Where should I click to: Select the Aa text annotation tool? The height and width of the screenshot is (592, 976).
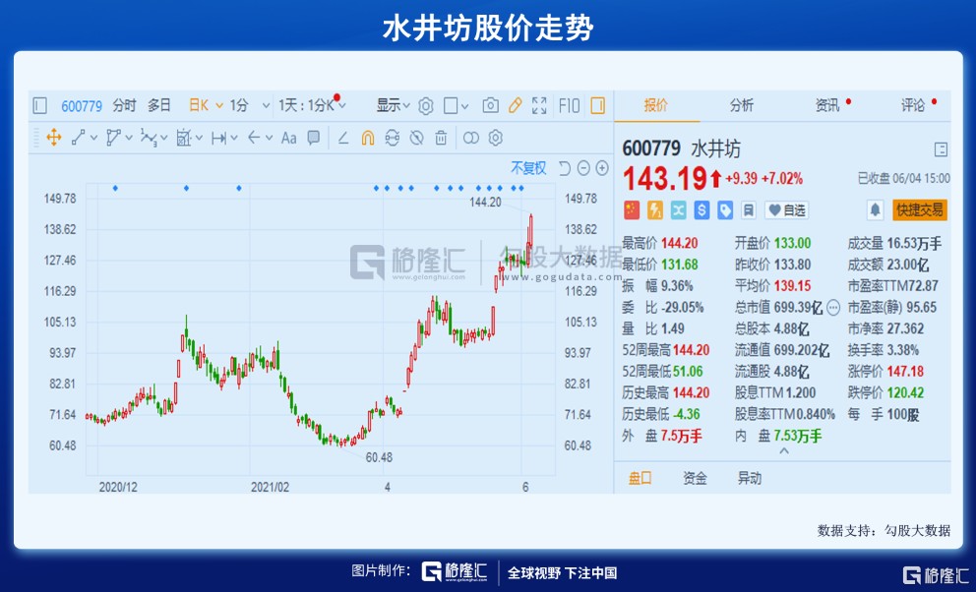point(289,138)
